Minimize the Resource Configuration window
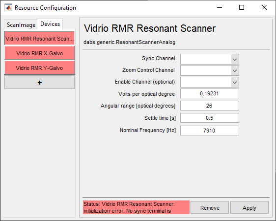276x221 pixels. pyautogui.click(x=220, y=7)
